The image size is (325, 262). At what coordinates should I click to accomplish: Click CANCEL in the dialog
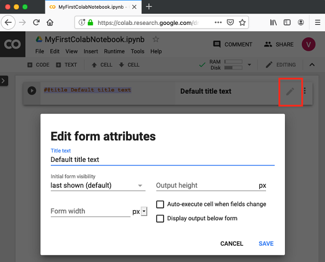point(232,244)
